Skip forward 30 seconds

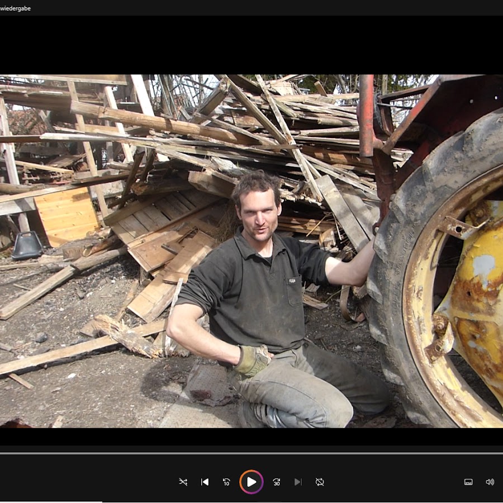[277, 482]
